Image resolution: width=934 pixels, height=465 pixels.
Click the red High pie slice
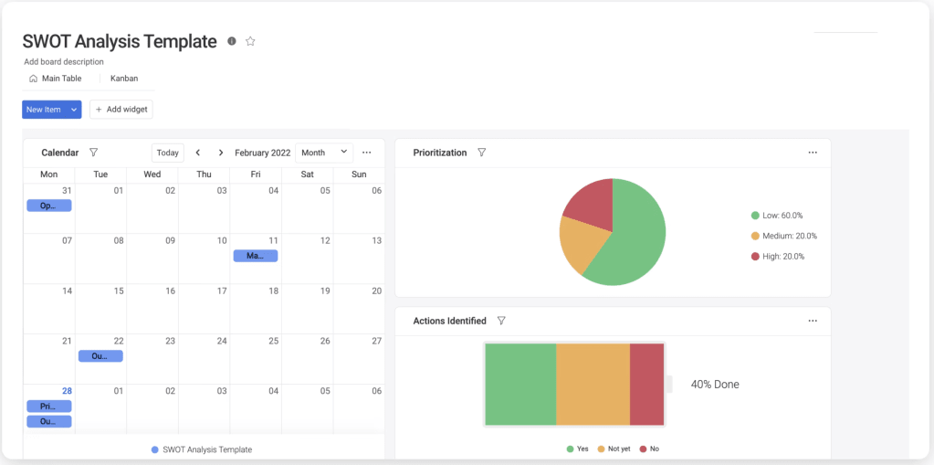[x=593, y=206]
